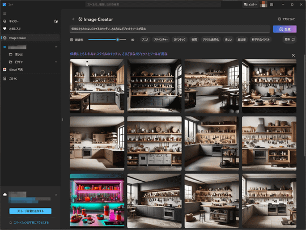Click the 生成 generate button
The height and width of the screenshot is (230, 306).
(284, 29)
